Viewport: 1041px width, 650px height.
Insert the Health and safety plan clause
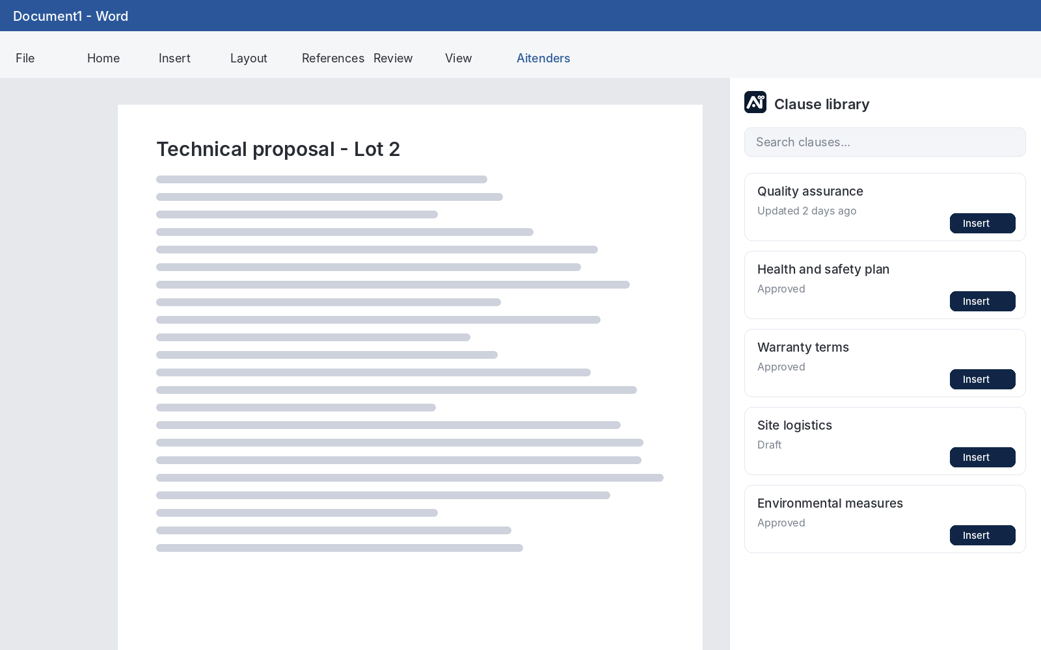click(x=982, y=302)
